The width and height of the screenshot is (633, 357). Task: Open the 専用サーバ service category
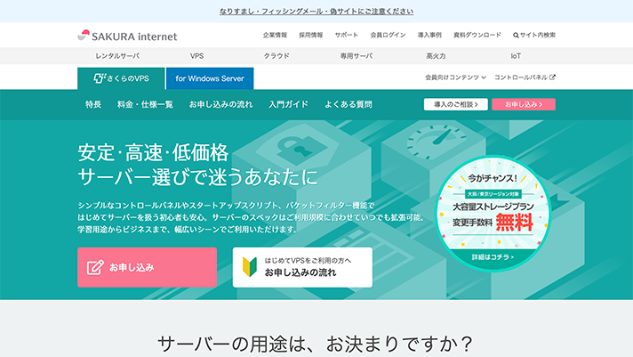[356, 56]
